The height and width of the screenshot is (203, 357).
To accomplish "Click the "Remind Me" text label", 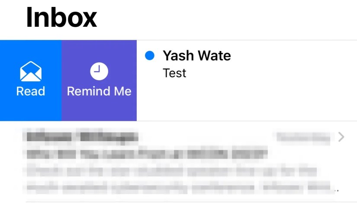I will point(99,91).
